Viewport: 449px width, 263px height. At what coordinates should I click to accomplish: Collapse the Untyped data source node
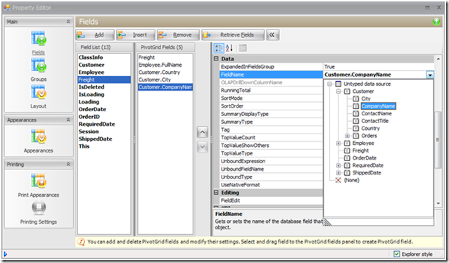pyautogui.click(x=329, y=84)
